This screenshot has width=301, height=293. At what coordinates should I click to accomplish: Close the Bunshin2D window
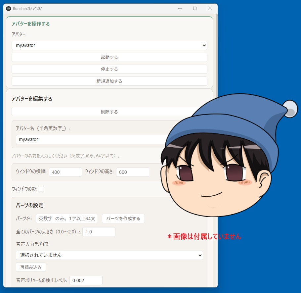[210, 9]
